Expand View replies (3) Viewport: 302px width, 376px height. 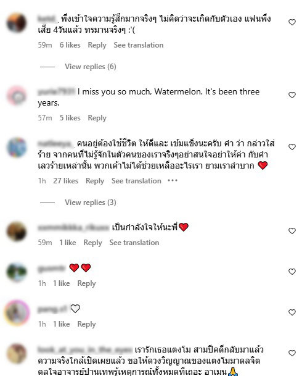coord(91,203)
